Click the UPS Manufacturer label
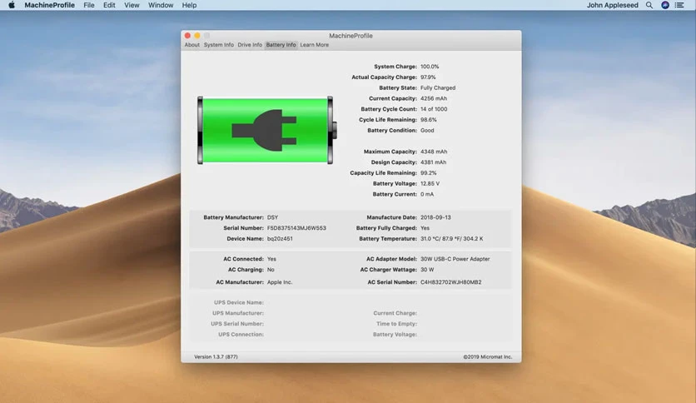The width and height of the screenshot is (696, 403). [x=238, y=313]
